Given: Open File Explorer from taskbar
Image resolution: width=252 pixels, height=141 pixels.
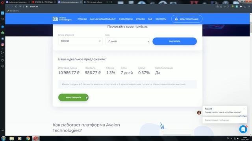Looking at the screenshot, I should 11,138.
